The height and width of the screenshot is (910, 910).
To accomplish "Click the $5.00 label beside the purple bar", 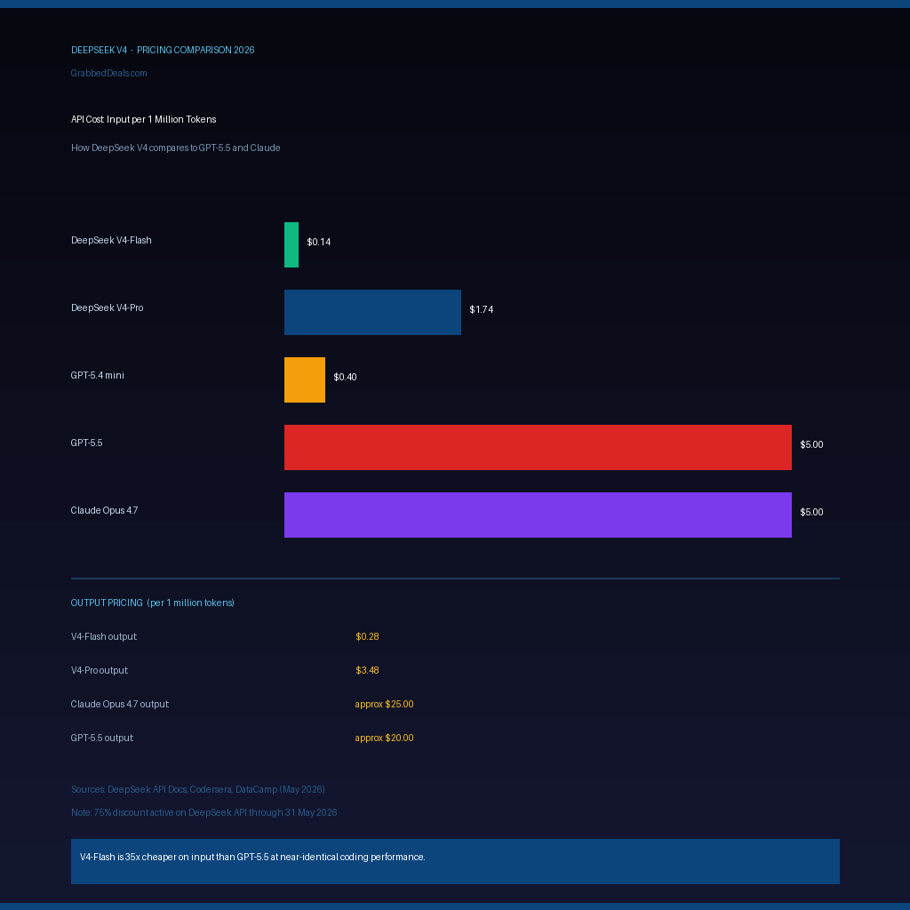I will coord(811,512).
